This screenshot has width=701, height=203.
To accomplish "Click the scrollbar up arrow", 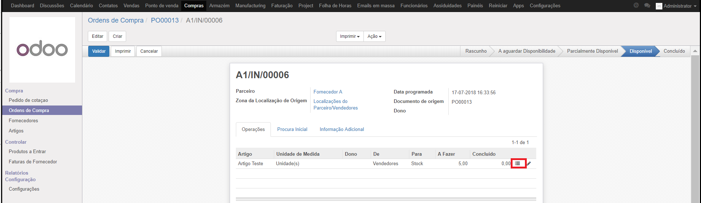I will (695, 51).
